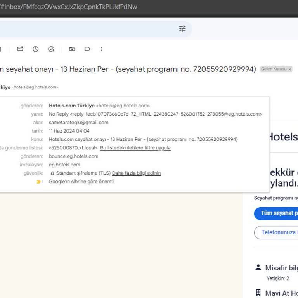Click the 'Tüm seyahat' blue button
The height and width of the screenshot is (298, 298).
click(276, 213)
